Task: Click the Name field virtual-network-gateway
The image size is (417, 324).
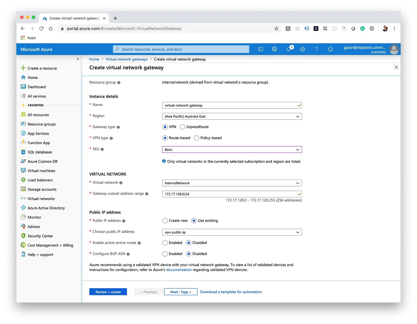Action: (232, 105)
